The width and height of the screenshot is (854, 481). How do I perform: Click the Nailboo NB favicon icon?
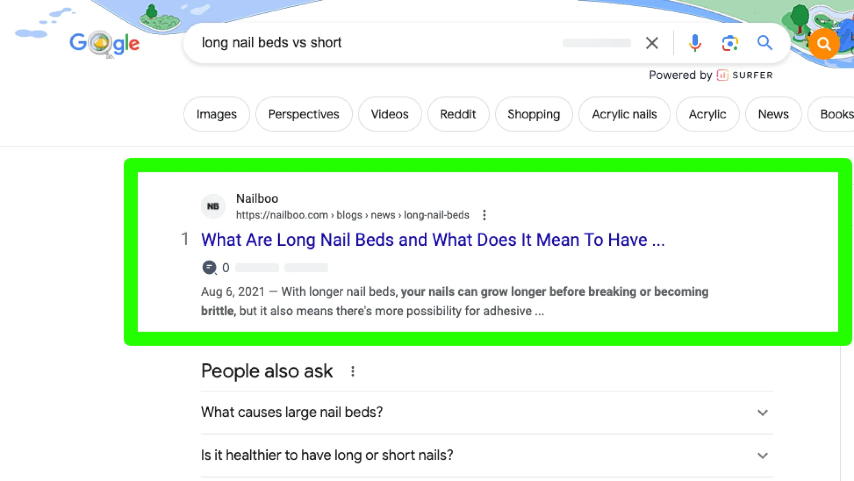pyautogui.click(x=214, y=206)
